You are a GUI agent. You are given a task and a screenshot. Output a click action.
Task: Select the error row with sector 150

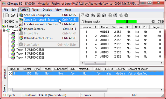coord(88,74)
